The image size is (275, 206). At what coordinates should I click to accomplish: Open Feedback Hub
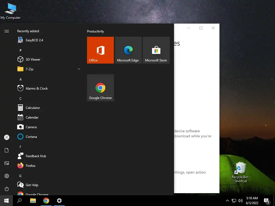pos(49,156)
